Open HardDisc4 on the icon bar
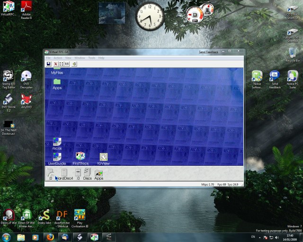The image size is (303, 242). tap(64, 174)
